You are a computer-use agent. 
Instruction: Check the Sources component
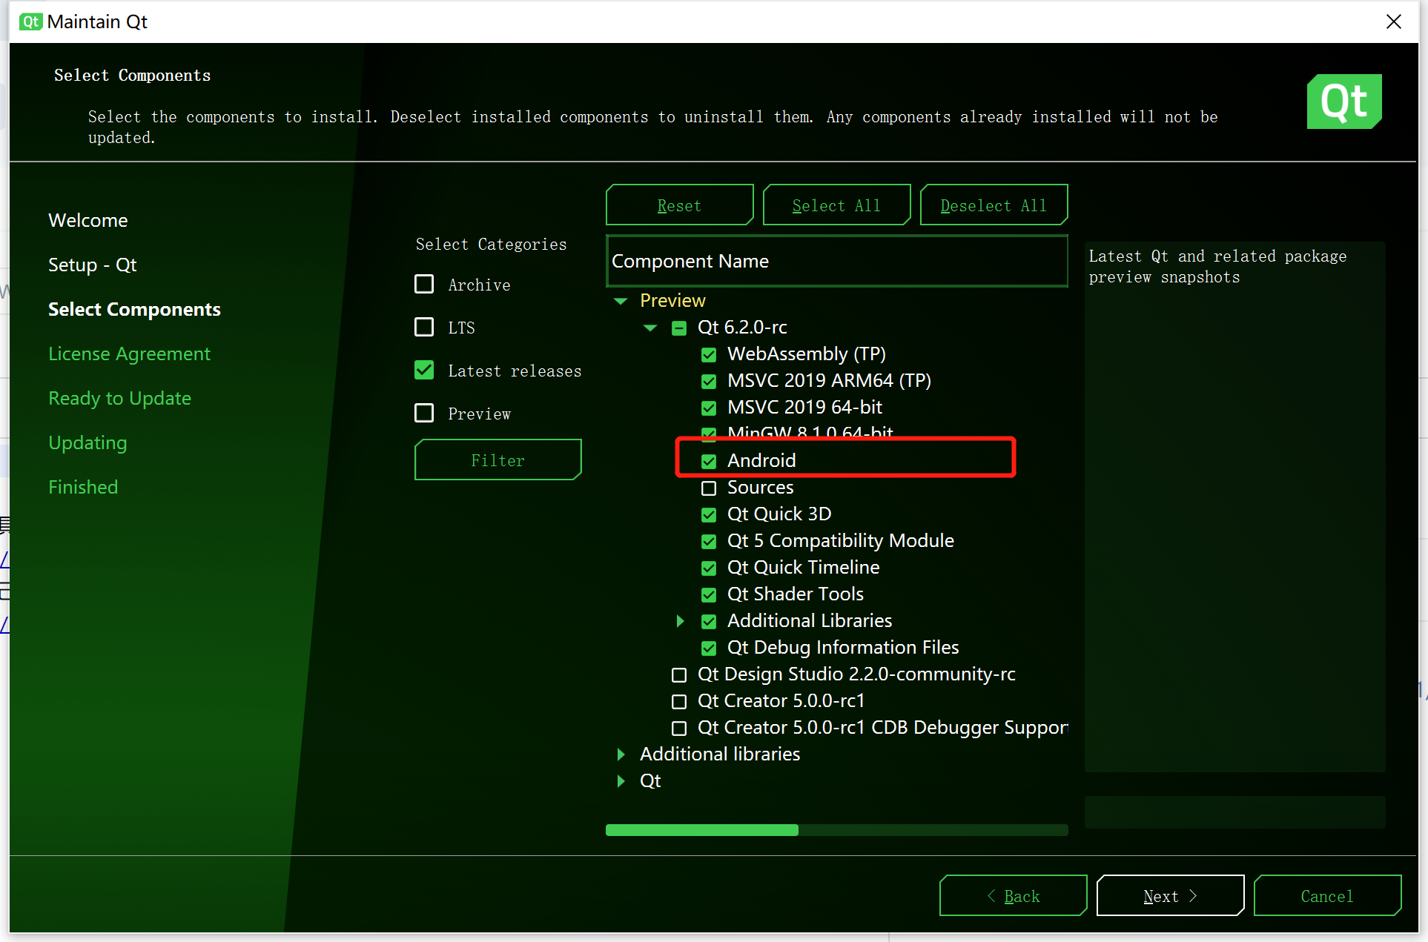tap(709, 488)
